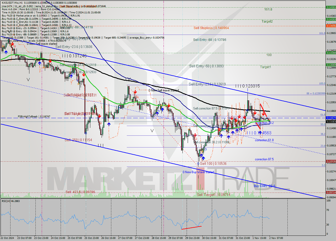Select the Sell Stoploss 0.140964 label

click(211, 28)
